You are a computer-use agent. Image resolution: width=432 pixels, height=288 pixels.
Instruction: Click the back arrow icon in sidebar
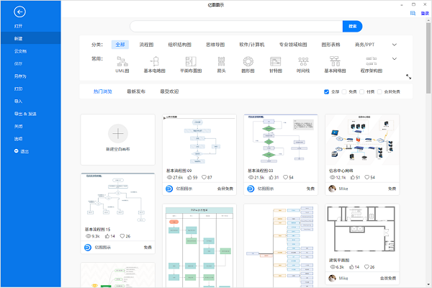[x=19, y=11]
